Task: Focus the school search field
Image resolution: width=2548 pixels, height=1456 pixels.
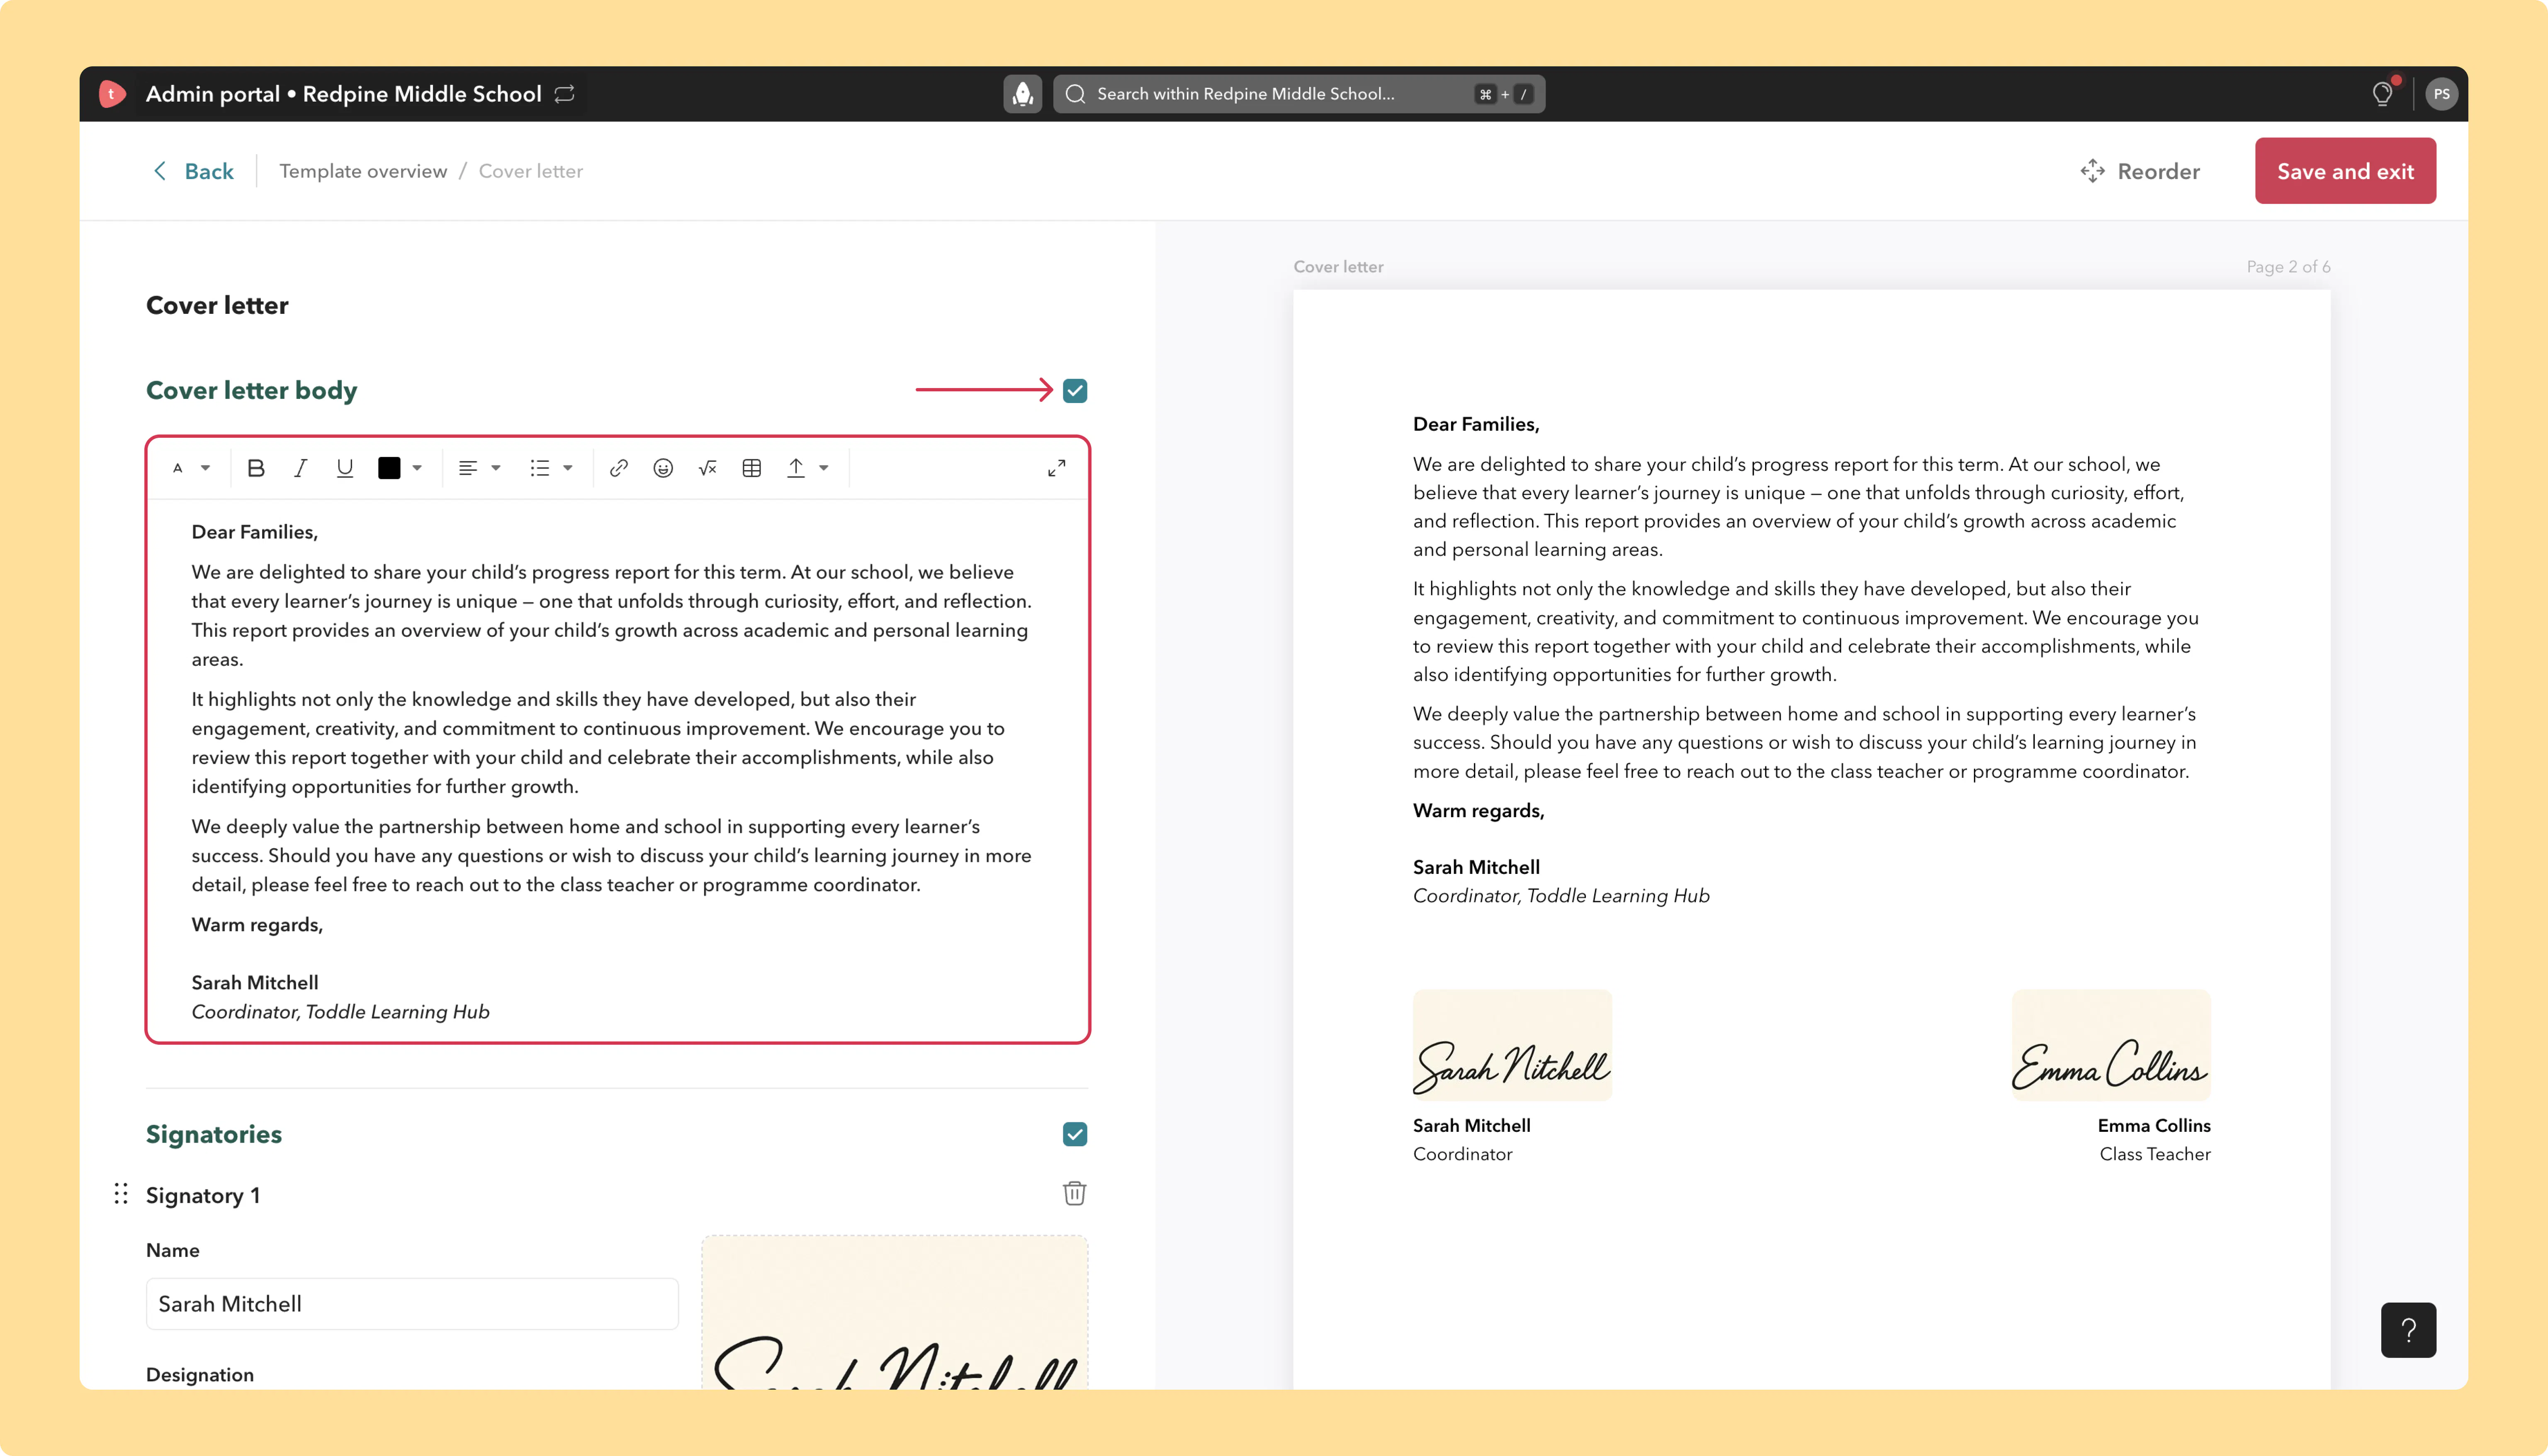Action: coord(1299,94)
